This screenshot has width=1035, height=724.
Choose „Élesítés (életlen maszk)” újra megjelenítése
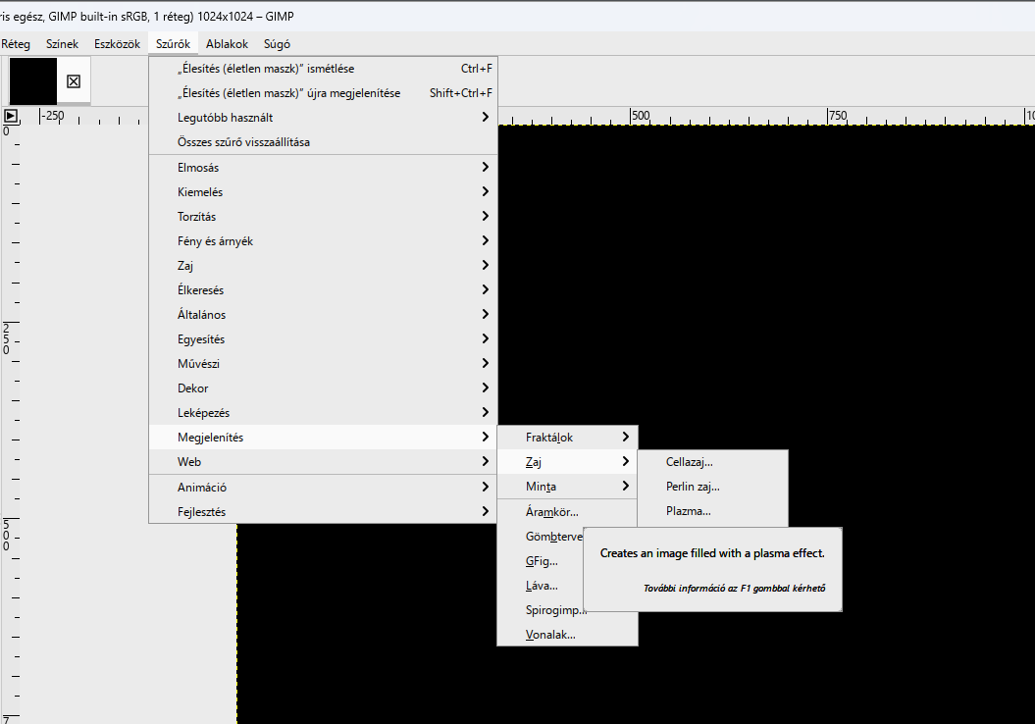[323, 93]
